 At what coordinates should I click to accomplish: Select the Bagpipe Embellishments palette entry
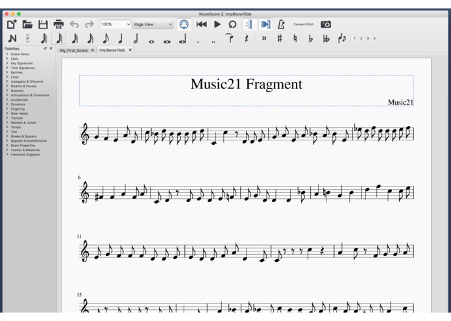pos(29,141)
